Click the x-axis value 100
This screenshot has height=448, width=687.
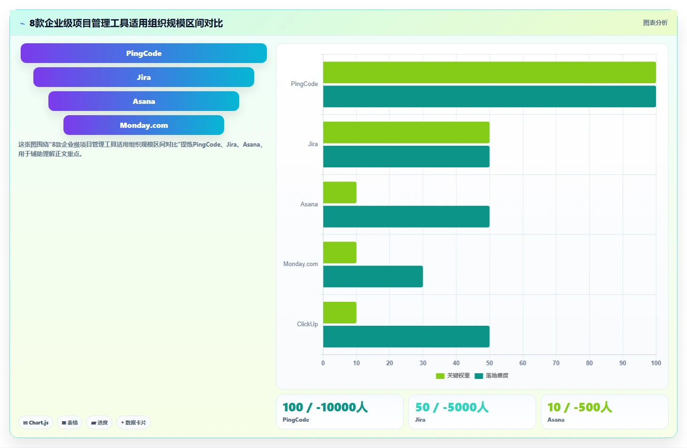point(656,363)
